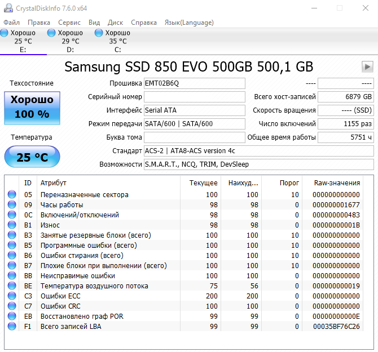The height and width of the screenshot is (352, 378).
Task: Open the Файл menu
Action: (x=12, y=23)
